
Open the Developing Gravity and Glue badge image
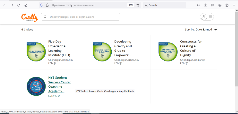[x=102, y=52]
